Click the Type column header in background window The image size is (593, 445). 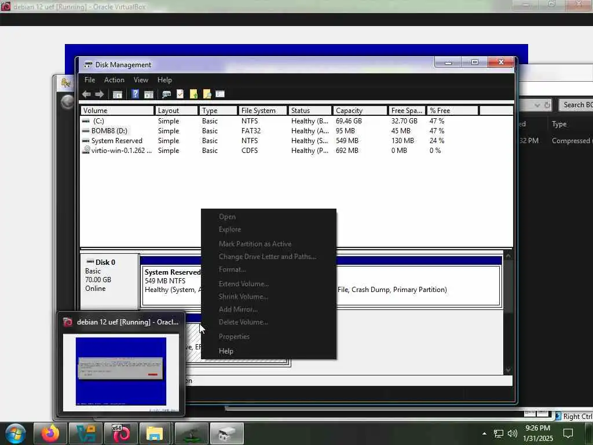click(x=559, y=124)
